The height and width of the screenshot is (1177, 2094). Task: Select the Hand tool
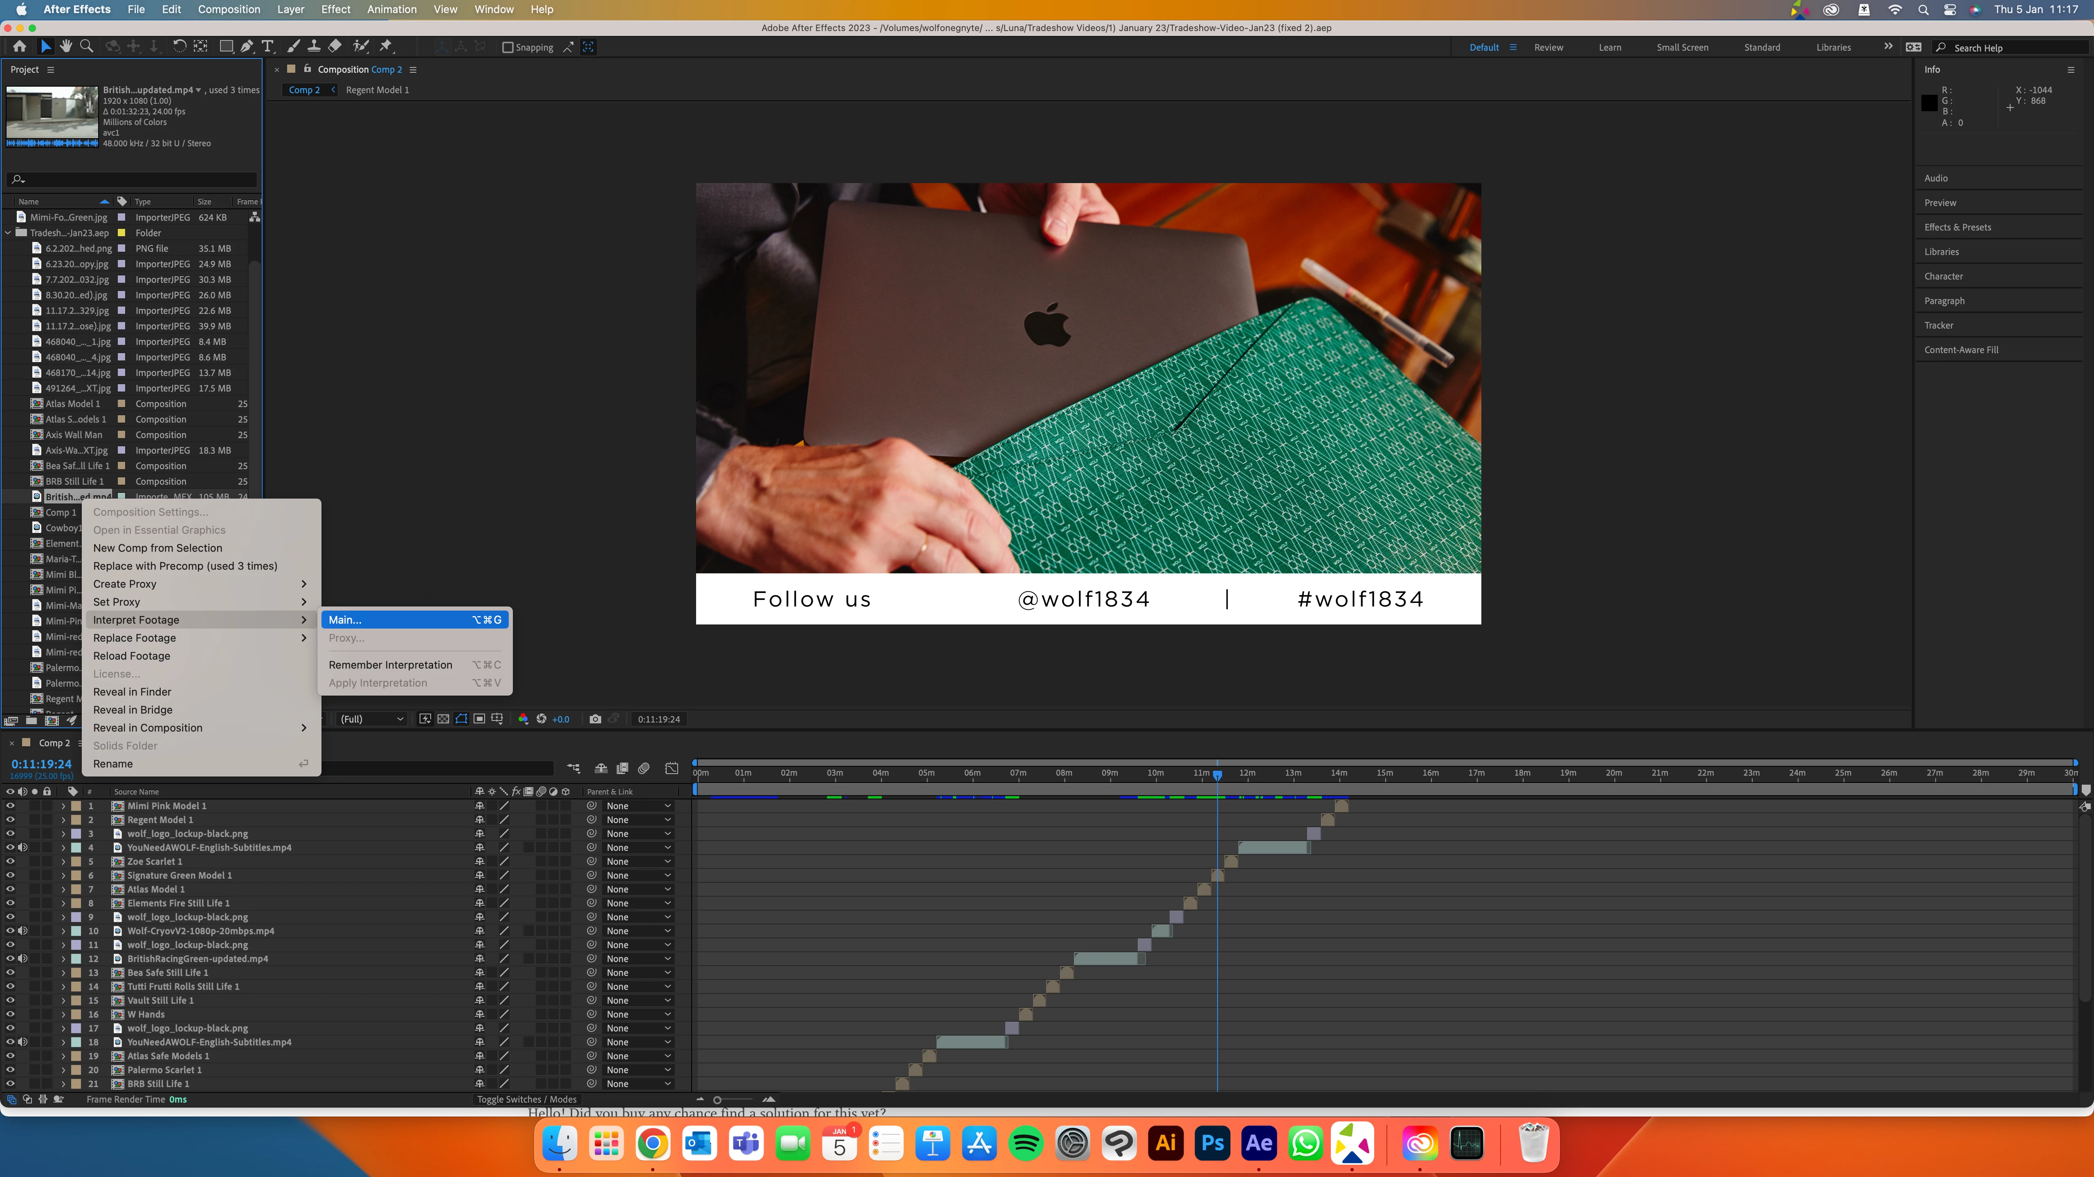pyautogui.click(x=66, y=47)
